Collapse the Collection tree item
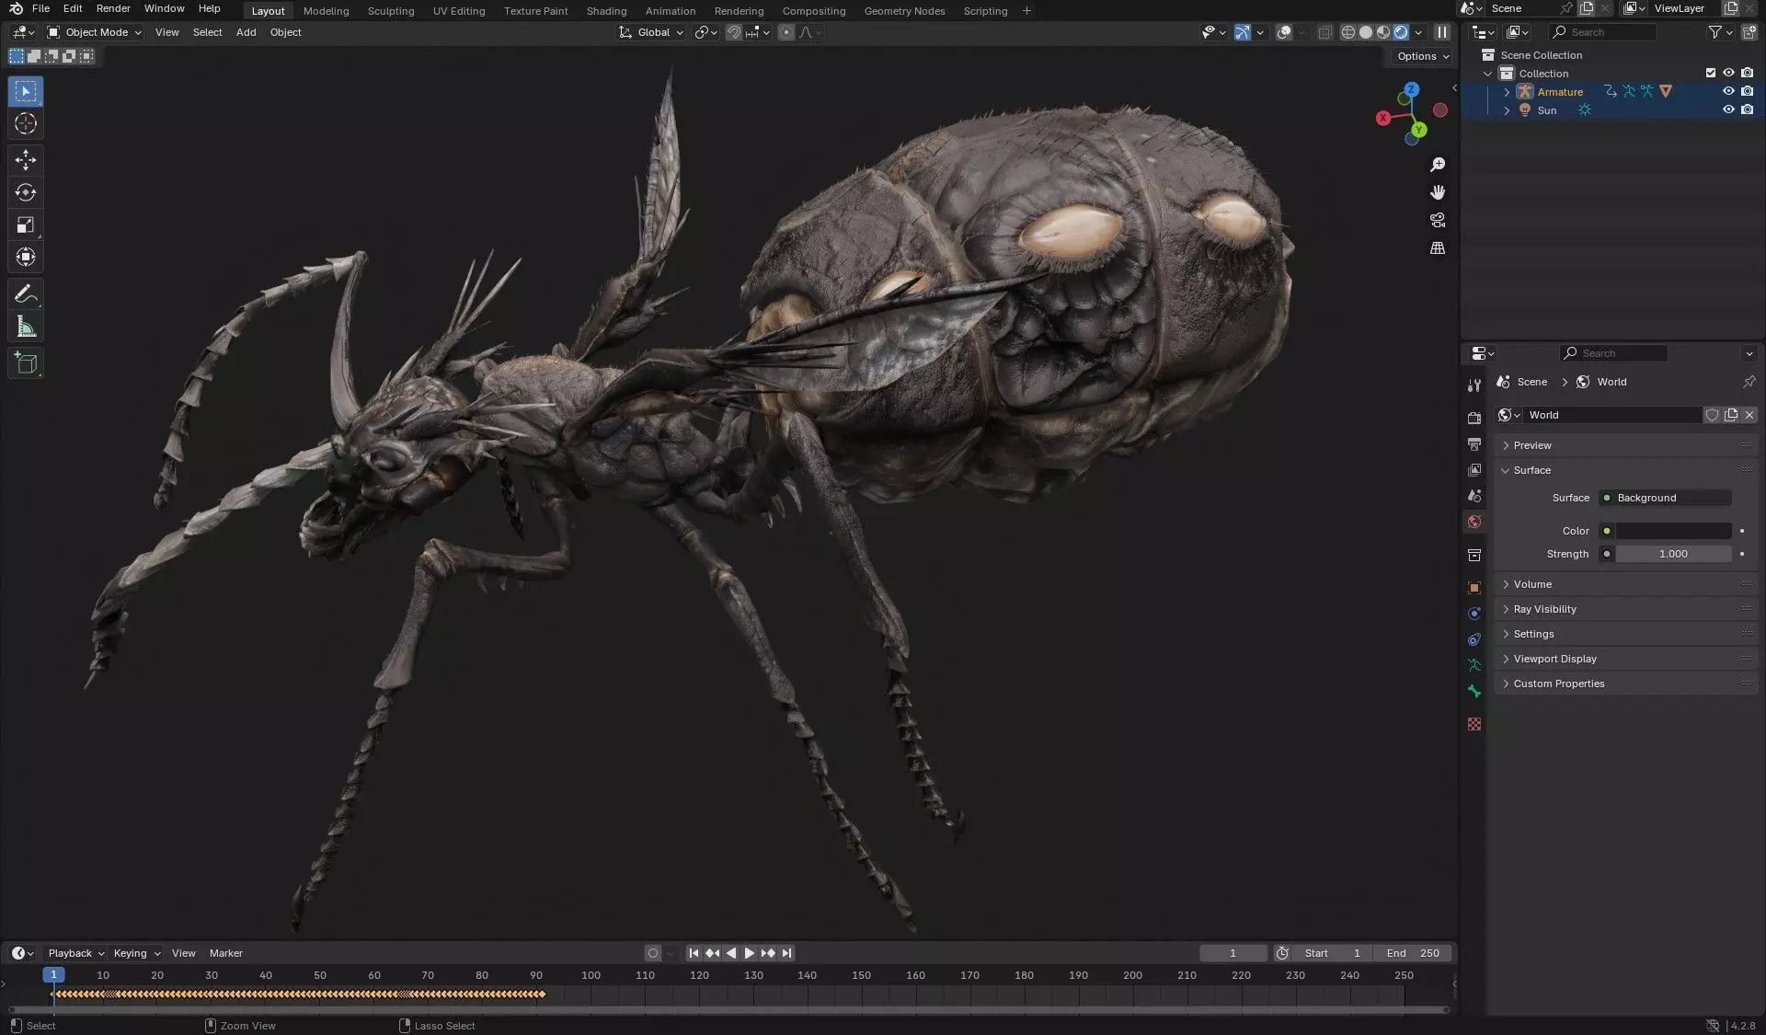The width and height of the screenshot is (1766, 1035). [x=1487, y=73]
